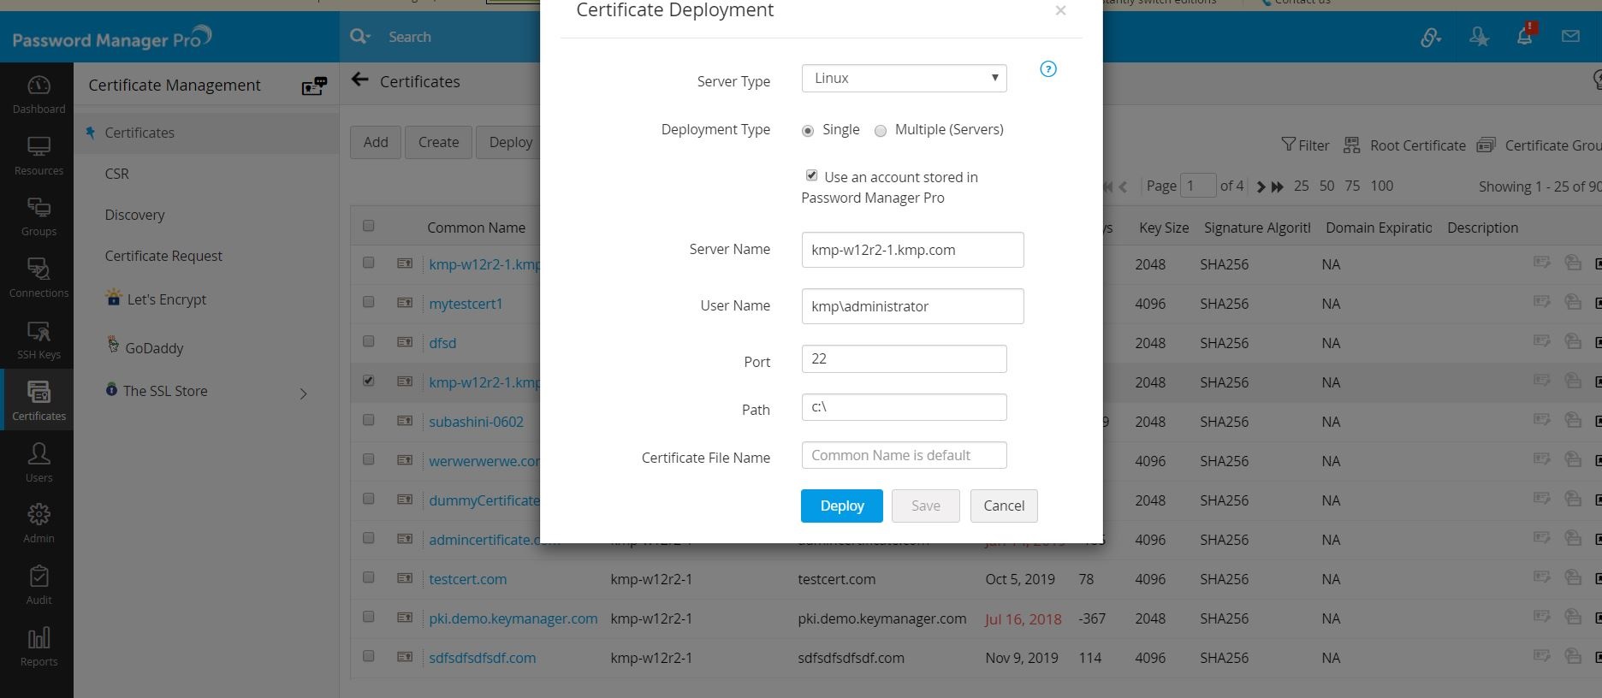The image size is (1602, 698).
Task: Check the subashini-0602 row checkbox
Action: [369, 420]
